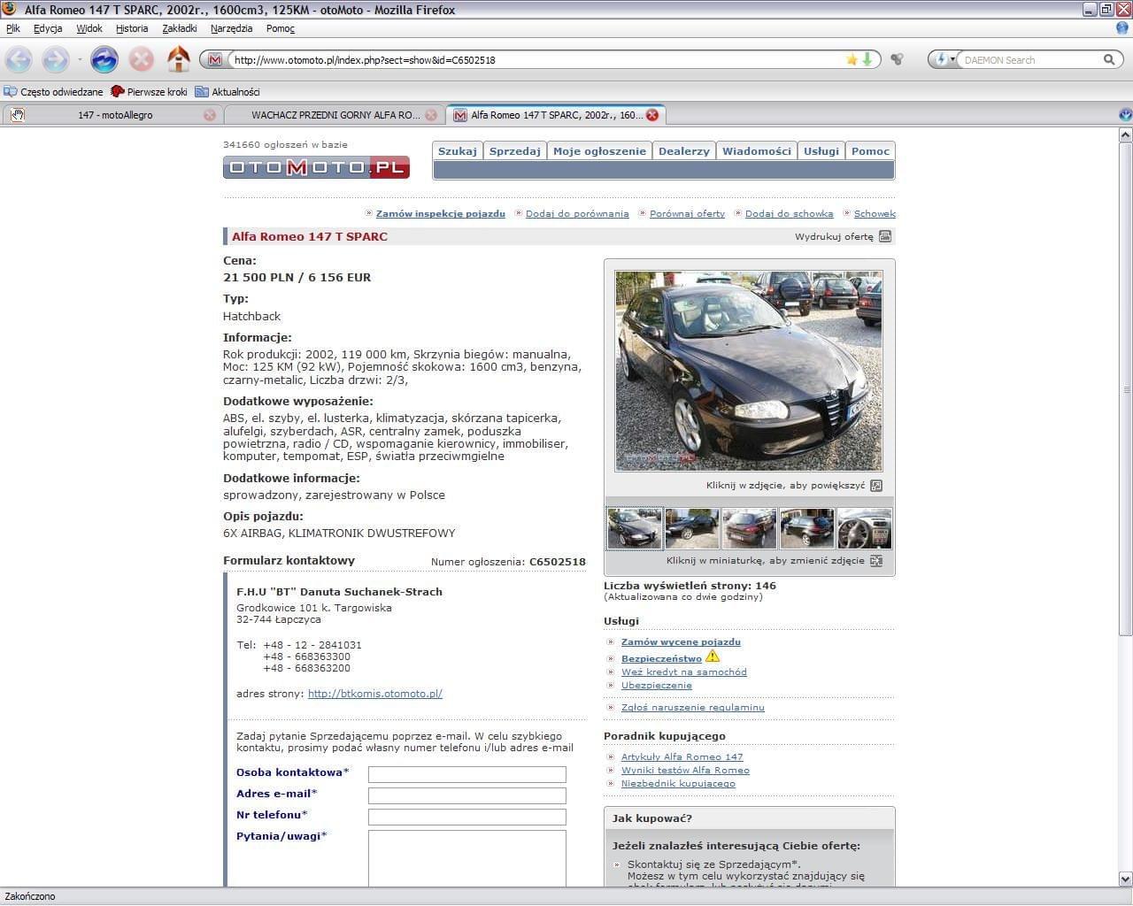Open the Home page icon
This screenshot has width=1133, height=906.
coord(179,59)
